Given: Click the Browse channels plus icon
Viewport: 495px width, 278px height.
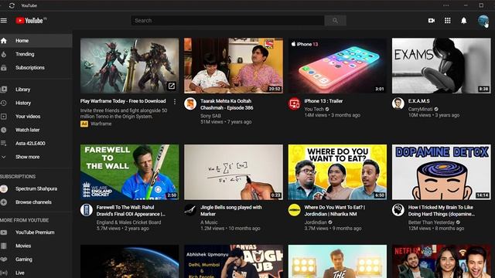Looking at the screenshot, I should [x=4, y=202].
